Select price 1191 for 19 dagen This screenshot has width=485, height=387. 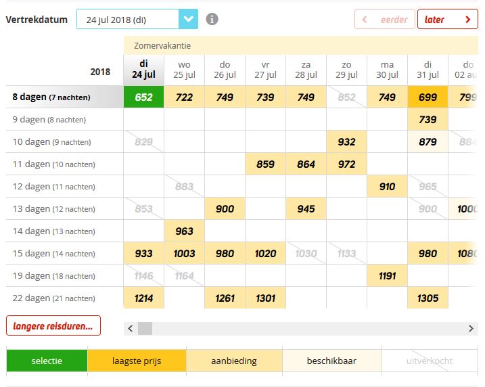(x=388, y=275)
